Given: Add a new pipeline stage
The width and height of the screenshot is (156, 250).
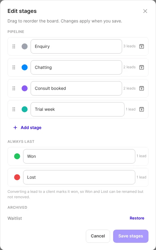Looking at the screenshot, I should pyautogui.click(x=27, y=128).
